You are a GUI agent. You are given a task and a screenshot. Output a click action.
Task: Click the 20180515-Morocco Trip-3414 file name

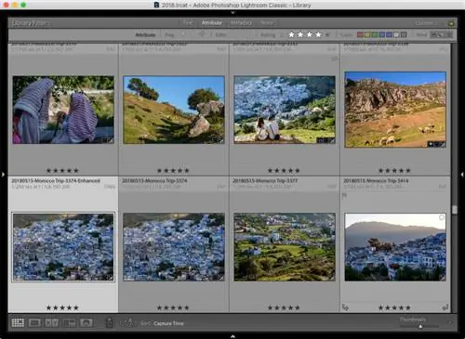coord(376,180)
